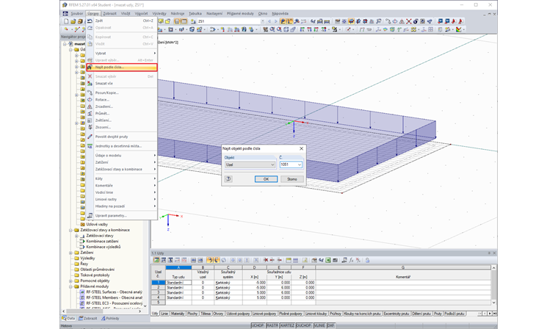Switch to the Linie table tab

pos(164,314)
